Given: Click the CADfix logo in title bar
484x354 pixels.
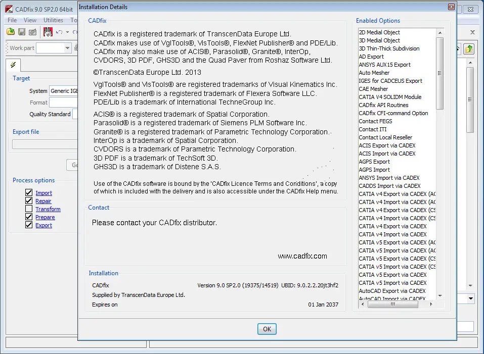Looking at the screenshot, I should click(x=9, y=9).
